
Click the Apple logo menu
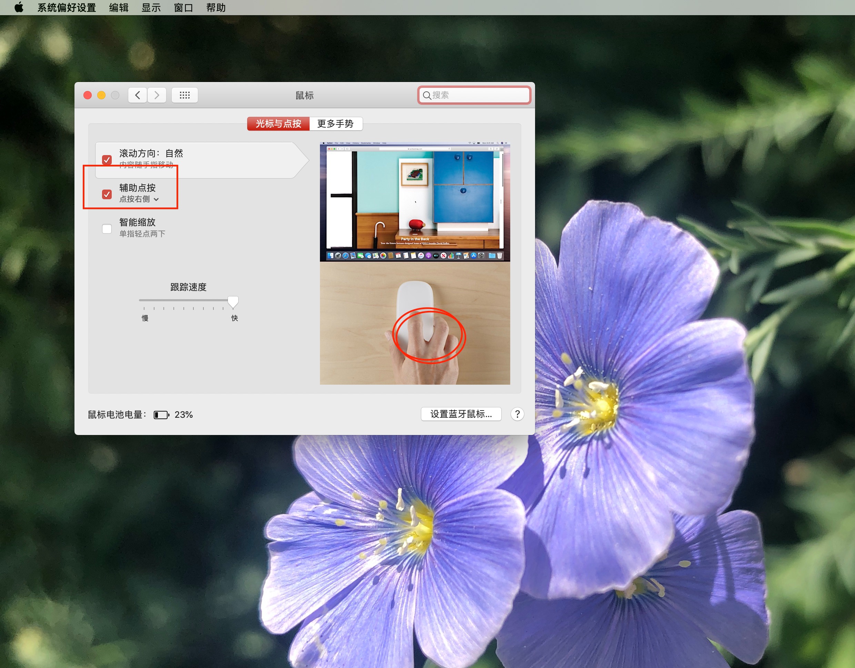18,8
